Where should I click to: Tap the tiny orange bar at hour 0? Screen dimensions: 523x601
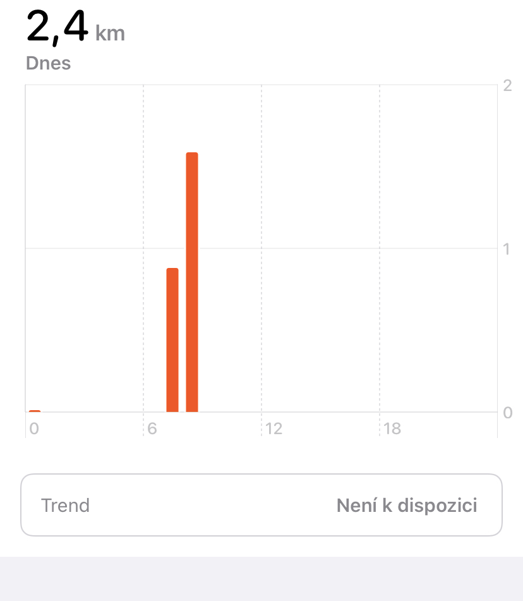point(35,411)
